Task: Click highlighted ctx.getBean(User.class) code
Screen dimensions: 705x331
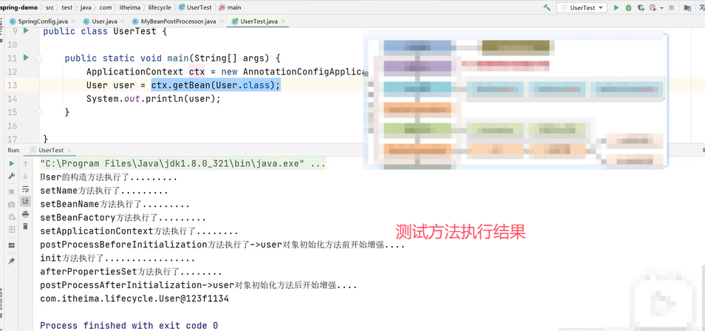Action: coord(215,85)
